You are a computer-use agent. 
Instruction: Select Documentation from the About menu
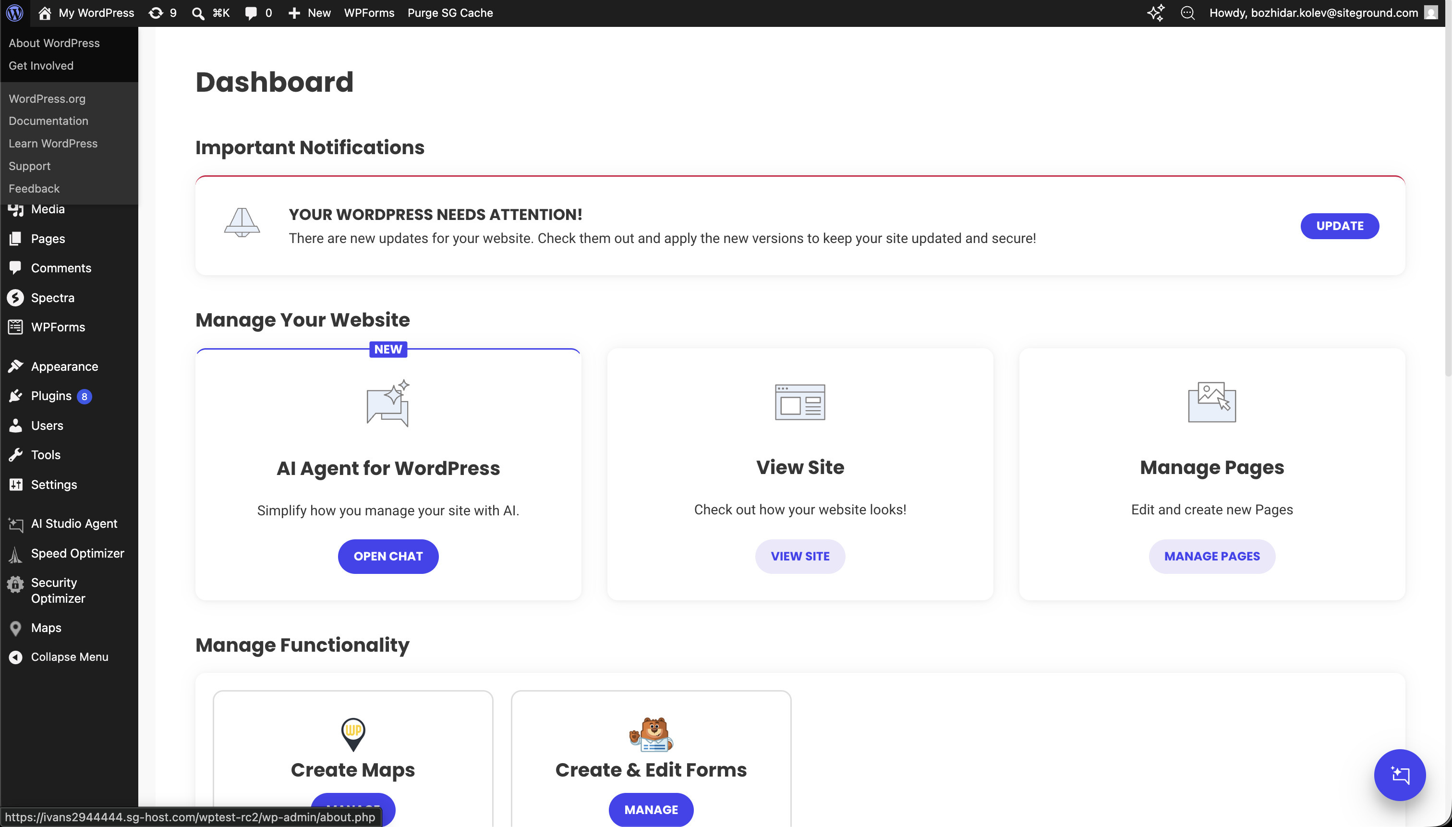tap(48, 121)
